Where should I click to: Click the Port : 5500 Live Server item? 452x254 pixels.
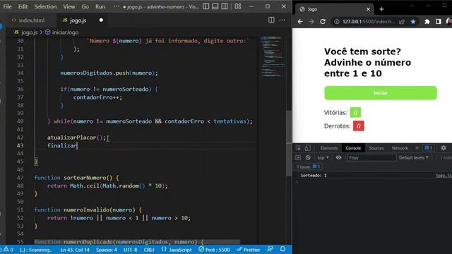(214, 250)
